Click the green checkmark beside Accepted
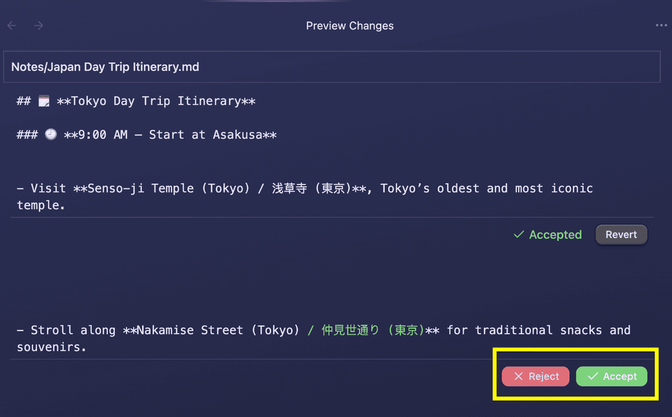The image size is (672, 417). click(519, 235)
